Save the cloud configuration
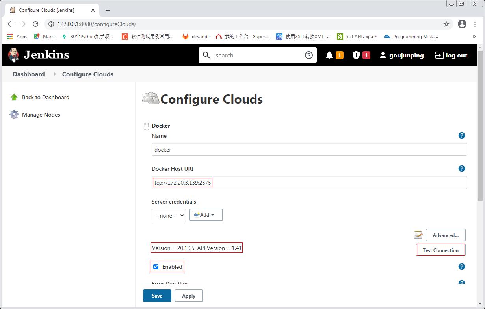This screenshot has width=485, height=309. [157, 296]
